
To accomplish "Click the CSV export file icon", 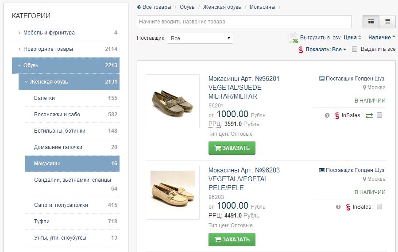I will tap(293, 38).
